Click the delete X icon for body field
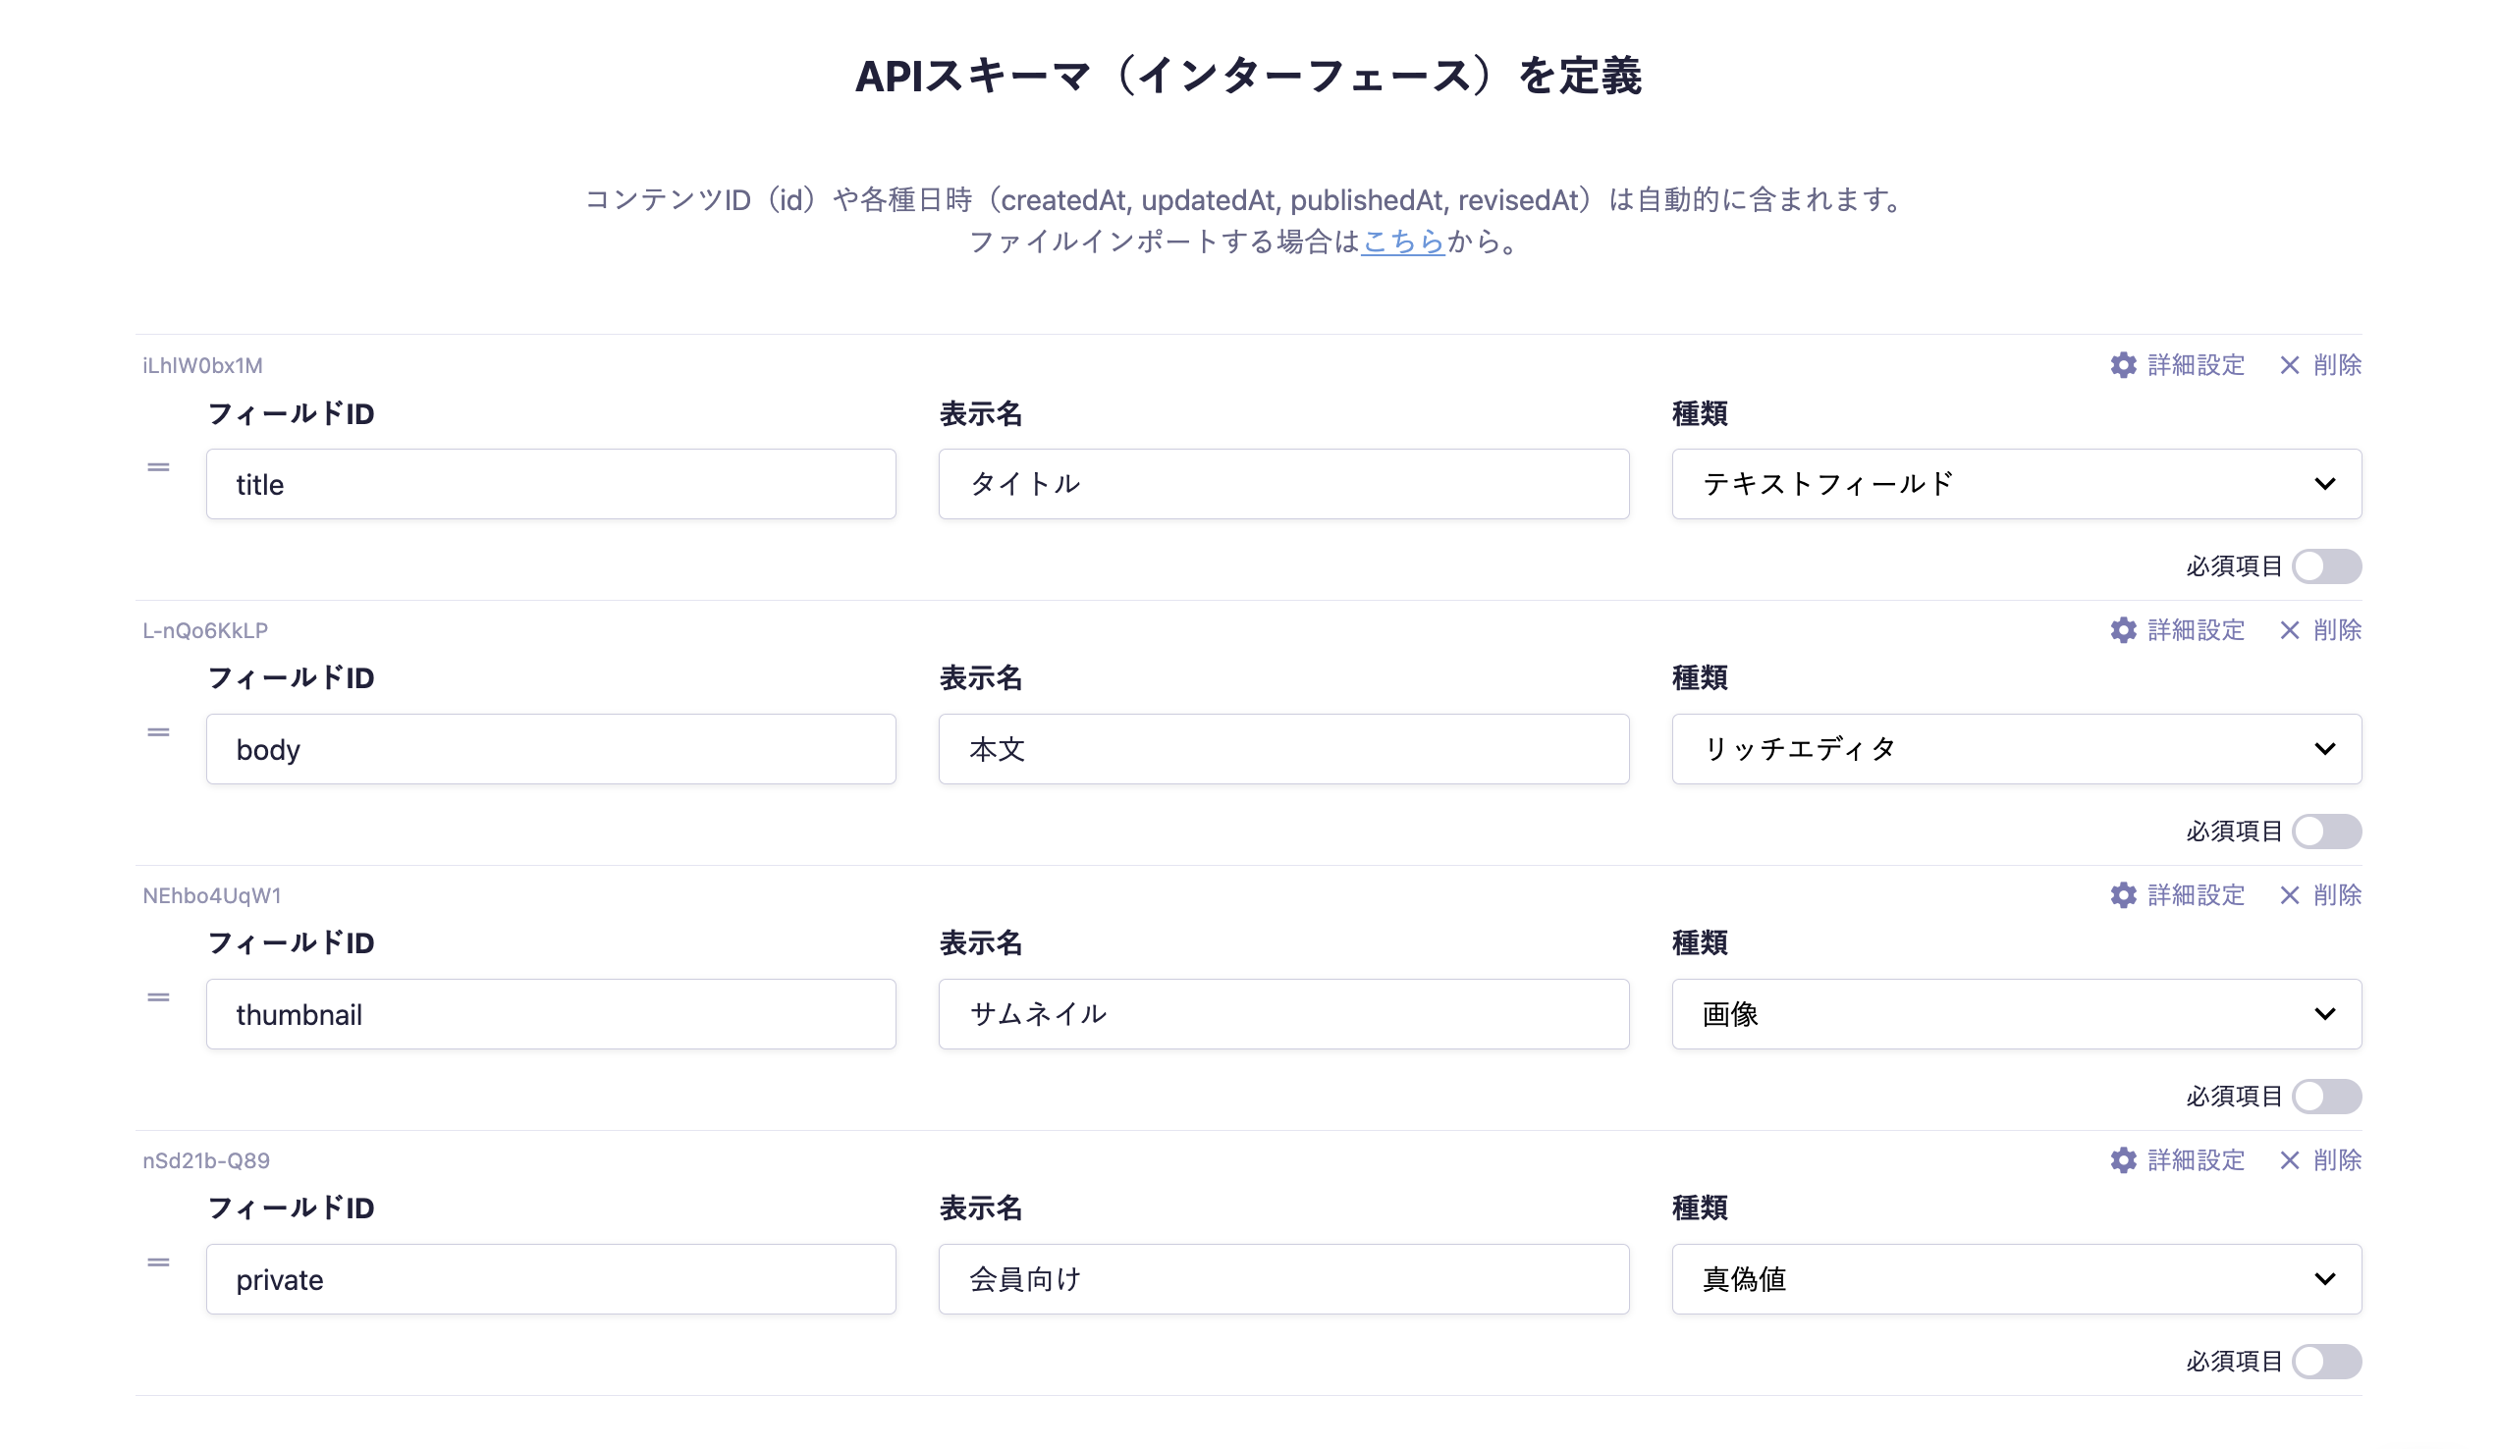 (2289, 629)
